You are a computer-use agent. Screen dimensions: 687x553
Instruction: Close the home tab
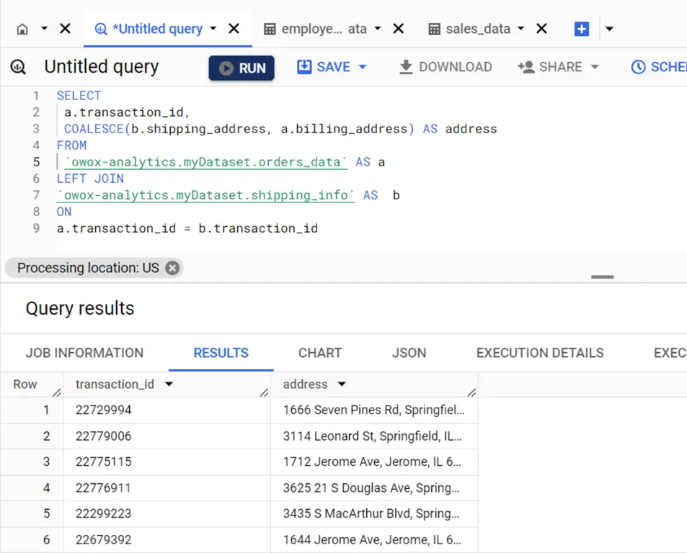pyautogui.click(x=66, y=29)
